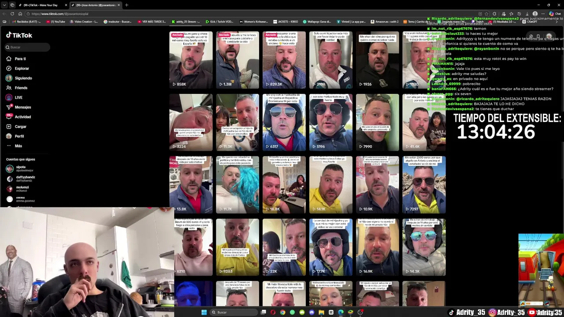Open the ChatGPT bookmark

(529, 22)
